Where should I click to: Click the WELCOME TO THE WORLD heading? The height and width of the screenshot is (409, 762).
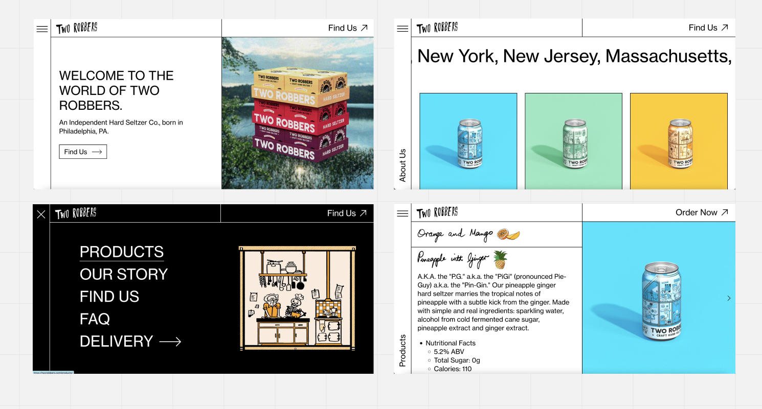(117, 90)
